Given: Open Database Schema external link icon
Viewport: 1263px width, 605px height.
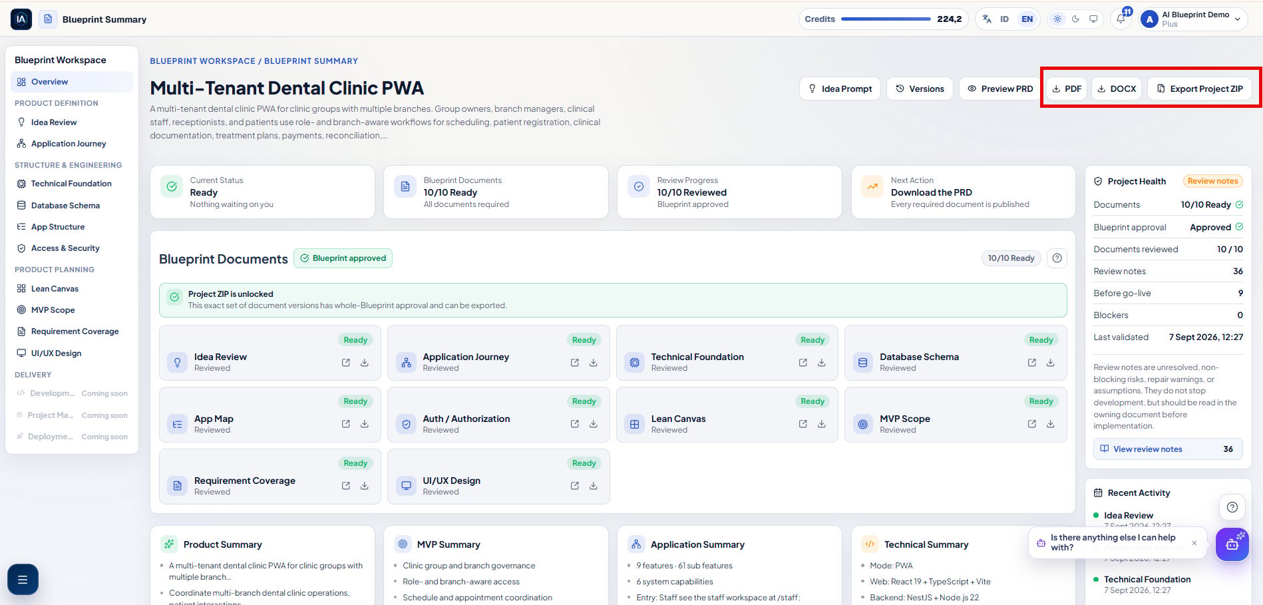Looking at the screenshot, I should point(1031,363).
